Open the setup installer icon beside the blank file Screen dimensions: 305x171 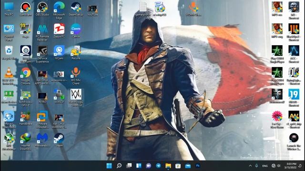[x=160, y=9]
